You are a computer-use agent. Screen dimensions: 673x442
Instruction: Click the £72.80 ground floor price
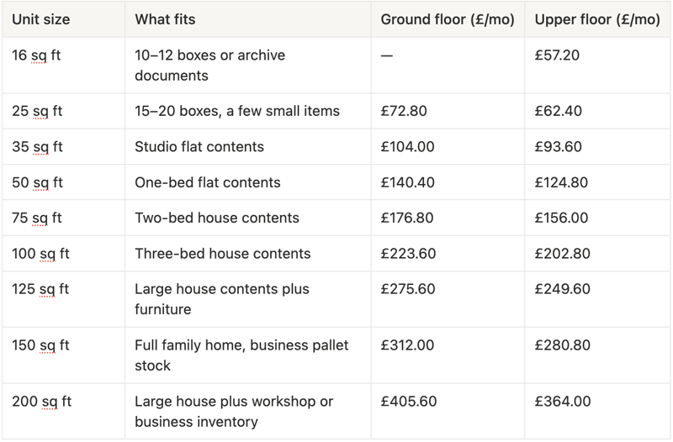(404, 111)
